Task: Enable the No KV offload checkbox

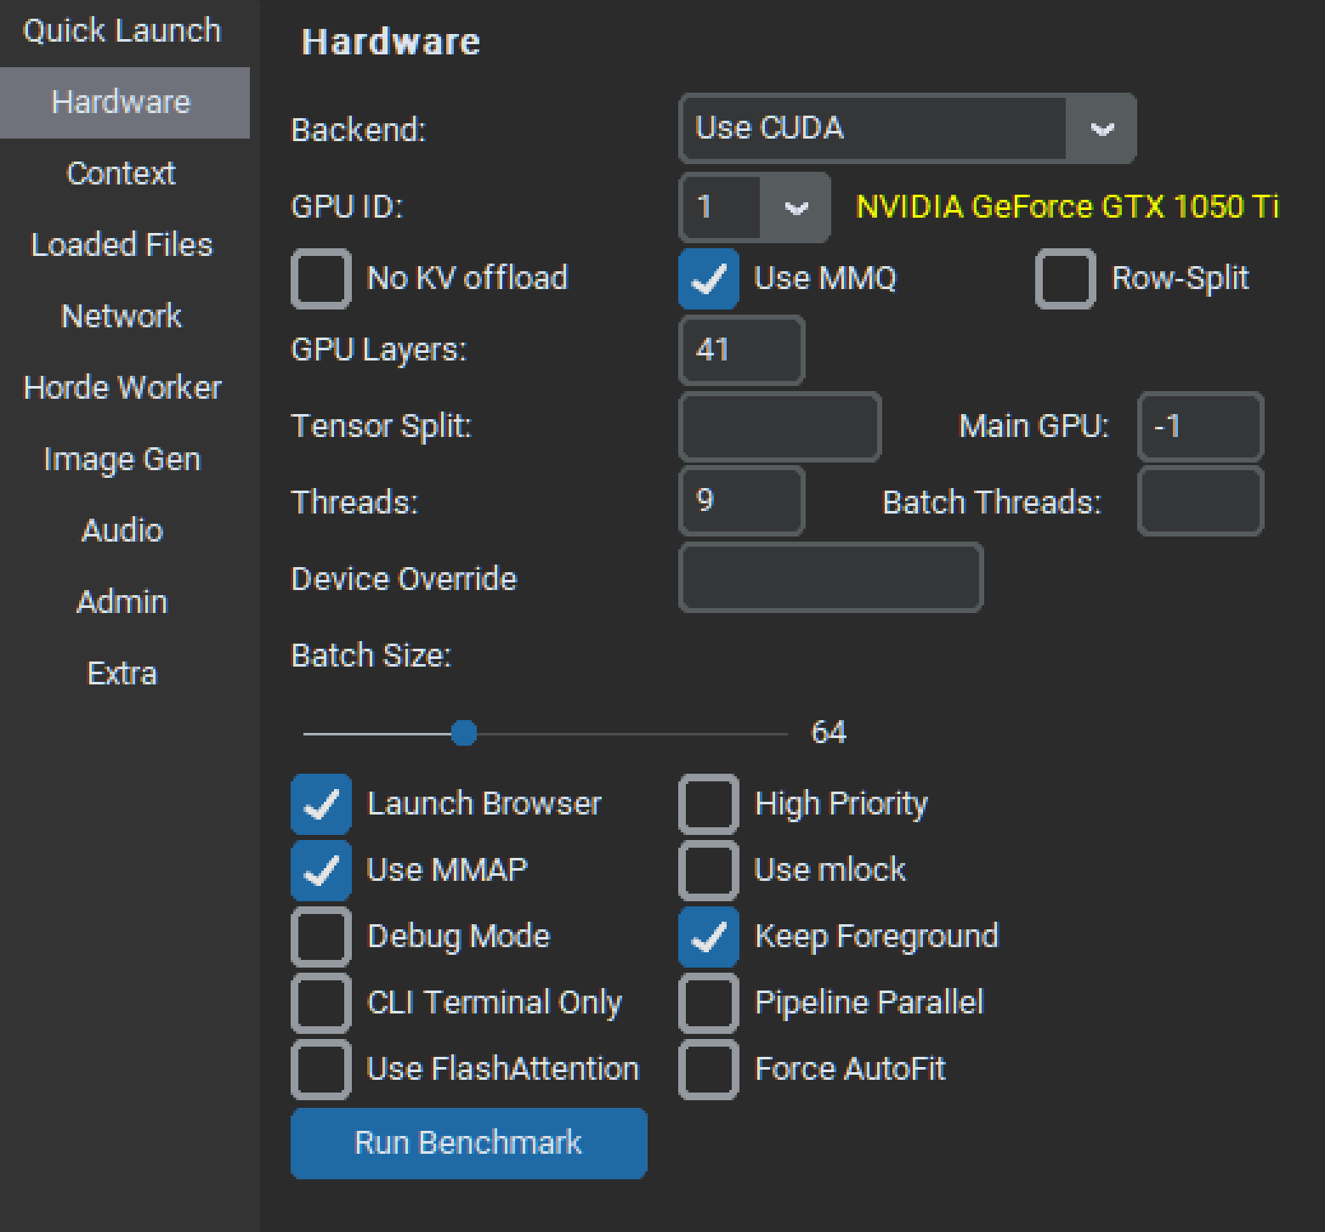Action: (321, 279)
